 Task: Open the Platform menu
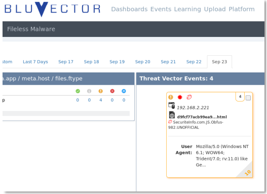(242, 9)
